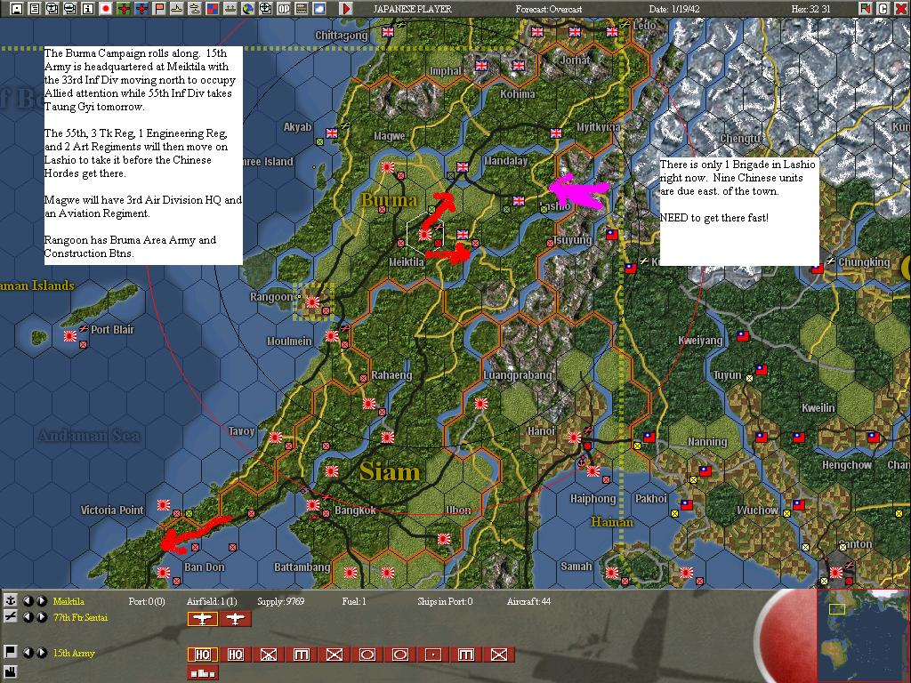911x683 pixels.
Task: Next air unit arrow beside 77th Ftr Sentai
Action: point(41,617)
